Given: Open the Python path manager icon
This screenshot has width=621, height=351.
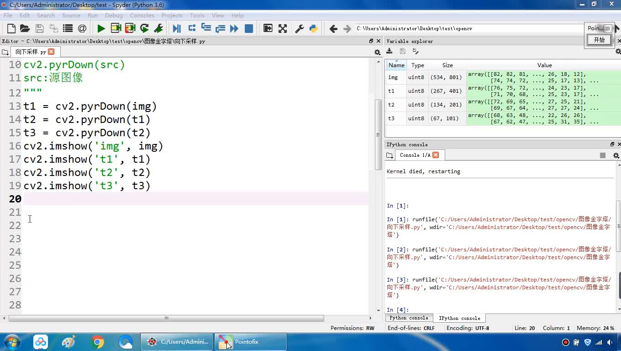Looking at the screenshot, I should tap(313, 29).
